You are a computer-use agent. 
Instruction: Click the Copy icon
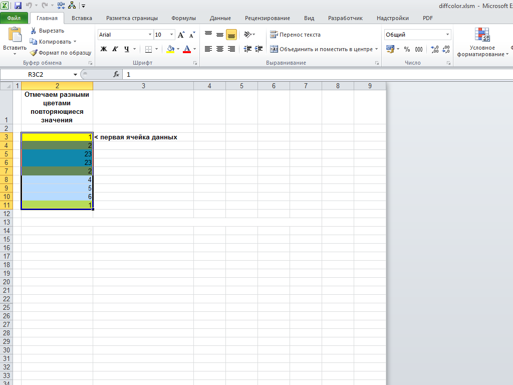33,42
